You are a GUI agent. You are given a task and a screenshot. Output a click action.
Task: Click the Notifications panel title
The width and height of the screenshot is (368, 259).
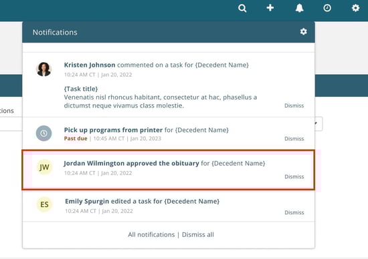tap(55, 32)
